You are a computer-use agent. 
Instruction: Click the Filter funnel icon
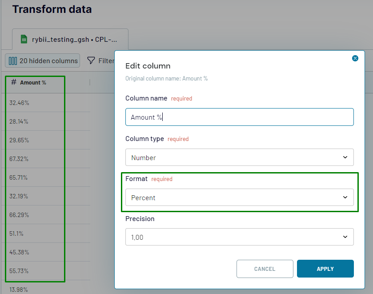(x=91, y=60)
